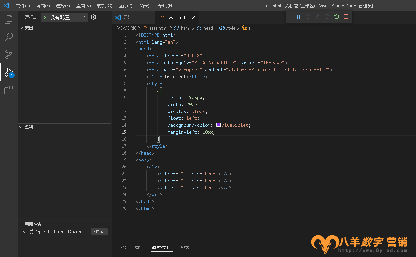Screen dimensions: 416x257
Task: Click the blueviolet color swatch
Action: [218, 125]
